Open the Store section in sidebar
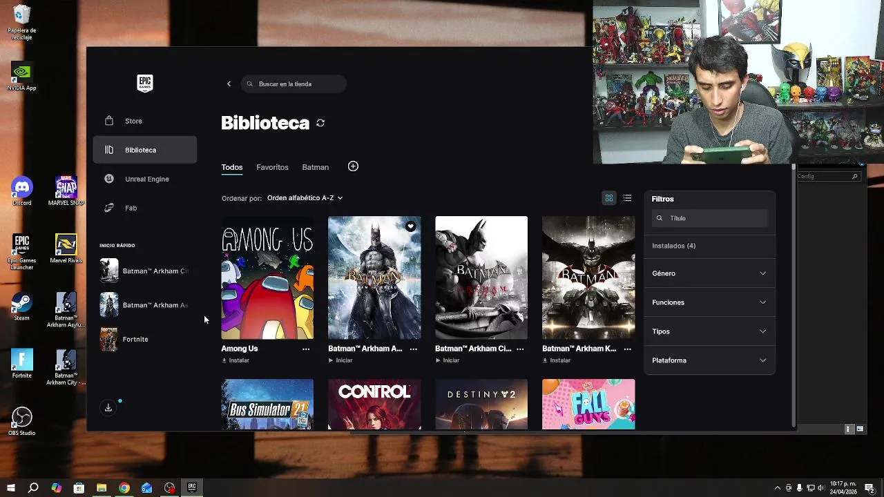 (145, 121)
